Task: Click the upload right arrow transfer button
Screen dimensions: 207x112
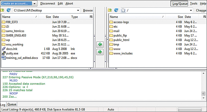Action: tap(100, 52)
